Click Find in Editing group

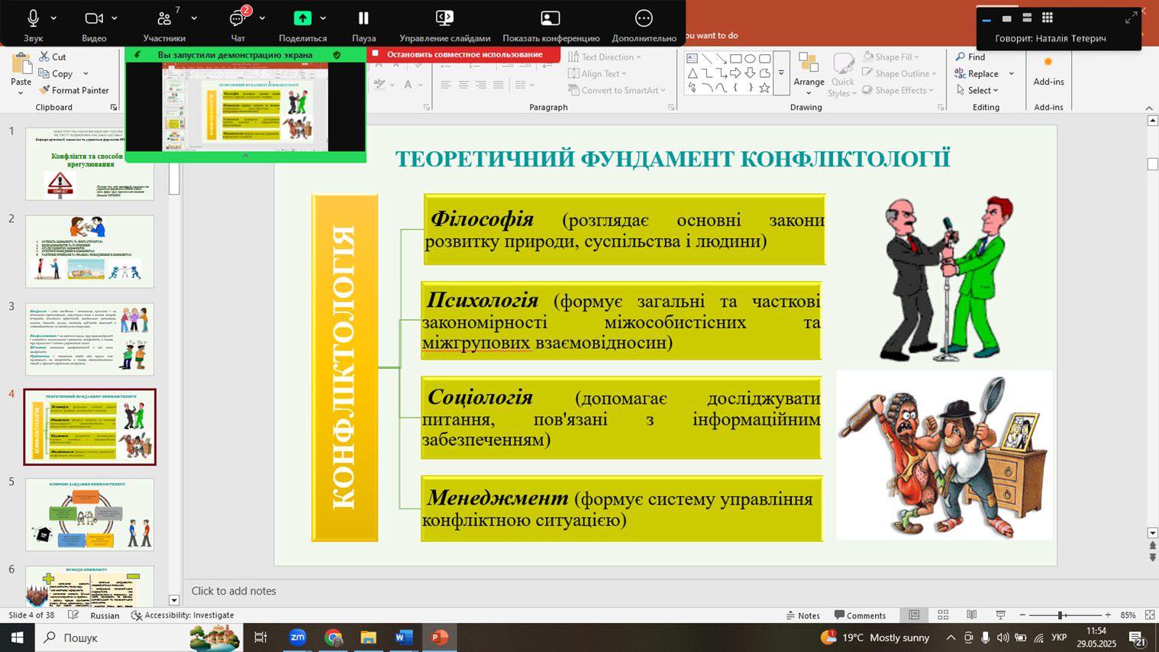pyautogui.click(x=970, y=56)
